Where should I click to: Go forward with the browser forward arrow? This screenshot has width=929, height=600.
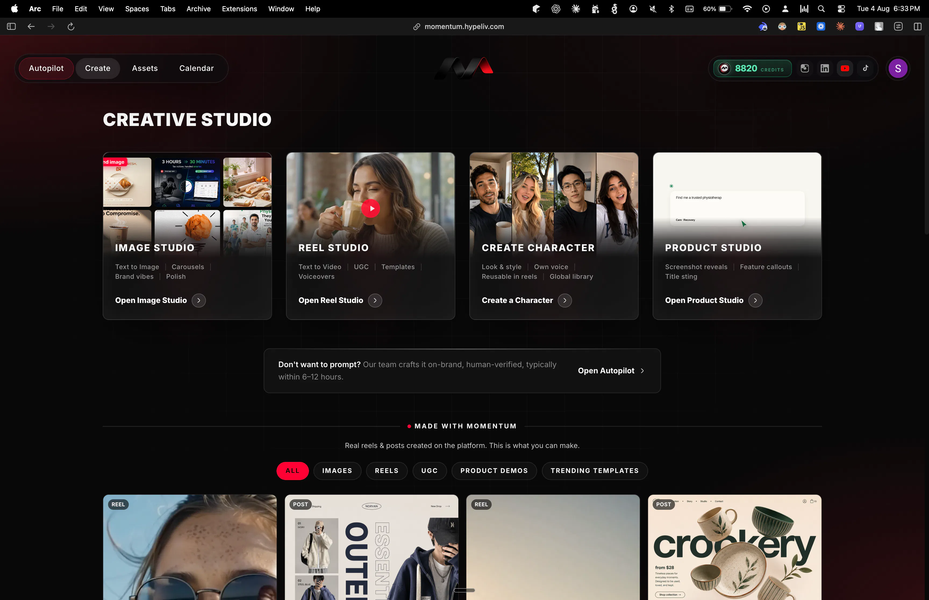tap(51, 27)
